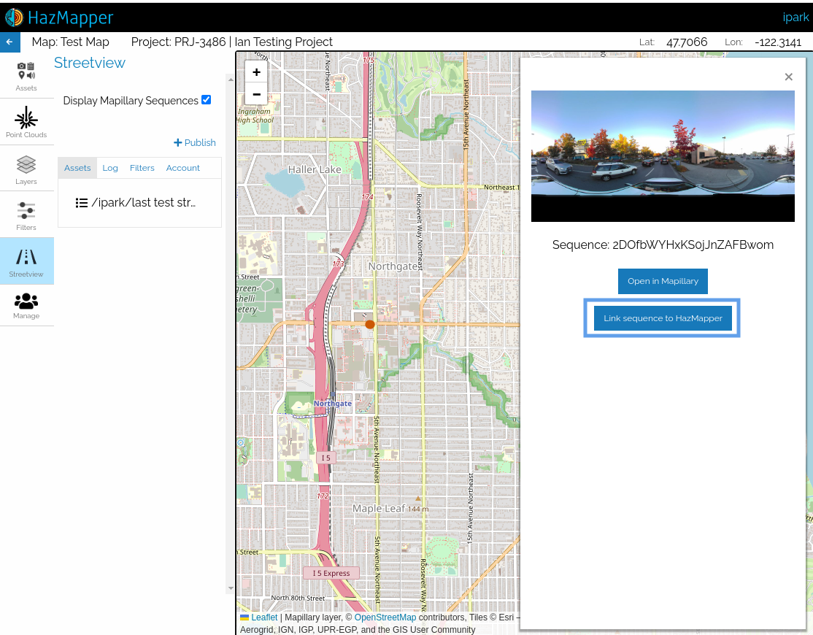Click Link sequence to HazMapper button
This screenshot has width=813, height=635.
pyautogui.click(x=663, y=318)
